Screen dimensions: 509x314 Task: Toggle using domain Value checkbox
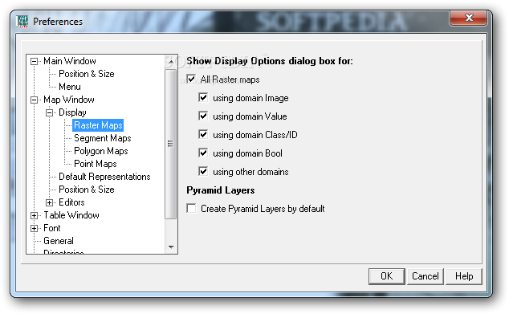point(203,116)
